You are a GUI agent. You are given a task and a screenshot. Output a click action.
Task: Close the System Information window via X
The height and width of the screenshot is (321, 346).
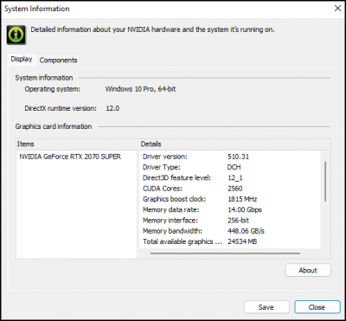(337, 9)
